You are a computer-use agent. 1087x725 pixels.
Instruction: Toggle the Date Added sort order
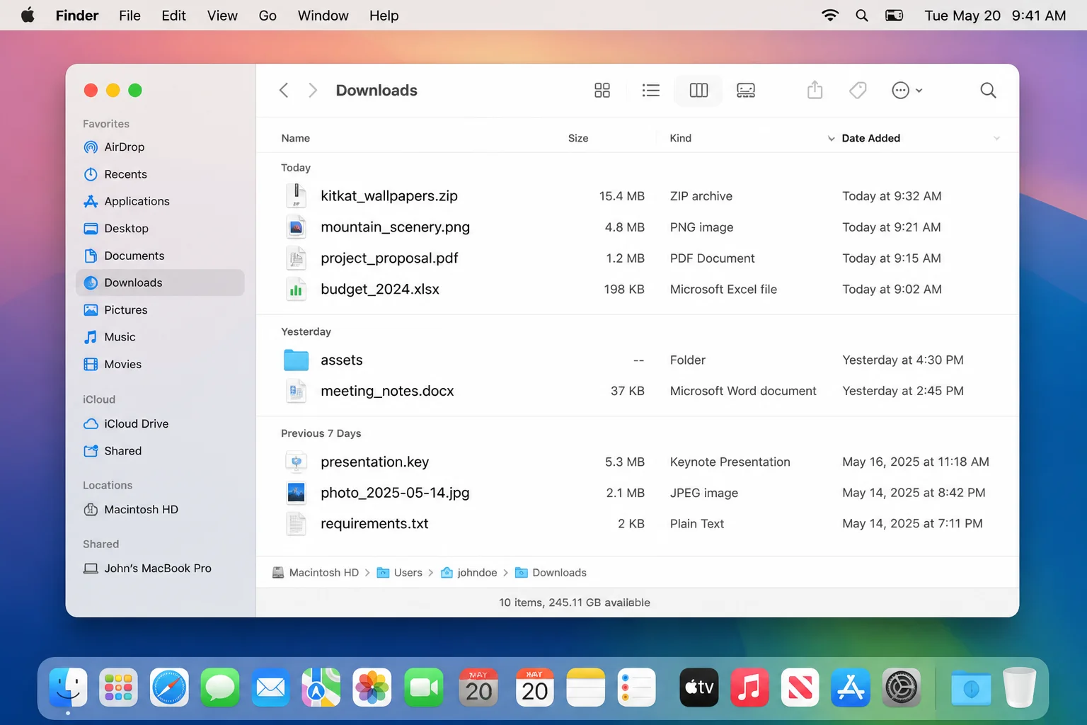pyautogui.click(x=870, y=138)
